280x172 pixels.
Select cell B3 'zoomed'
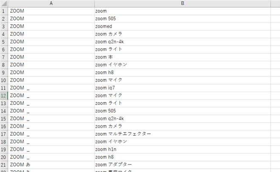pyautogui.click(x=182, y=26)
